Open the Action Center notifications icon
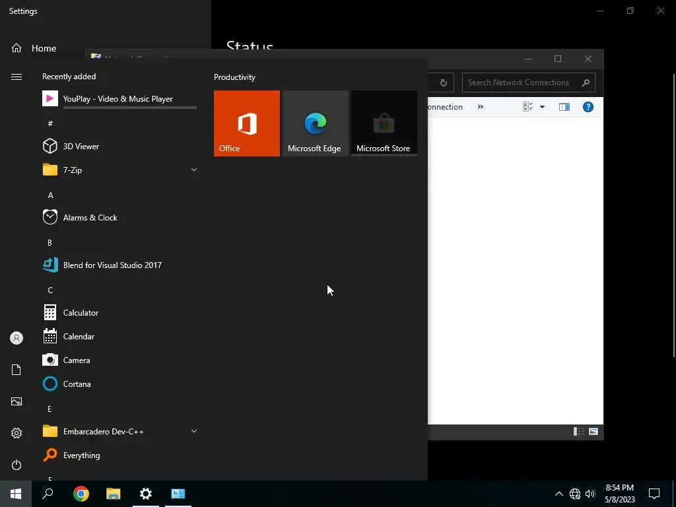 654,494
